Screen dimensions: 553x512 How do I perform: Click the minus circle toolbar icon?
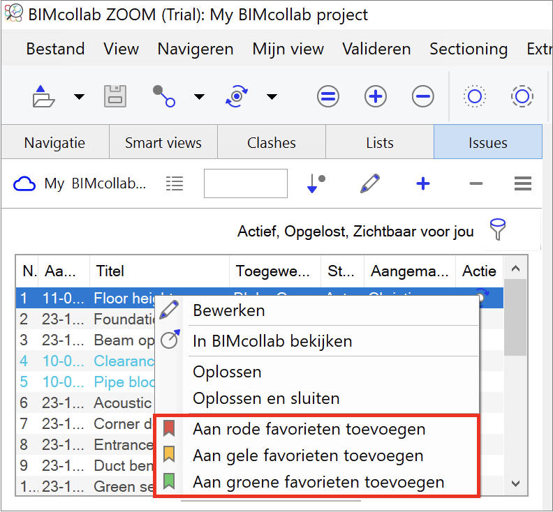(423, 96)
